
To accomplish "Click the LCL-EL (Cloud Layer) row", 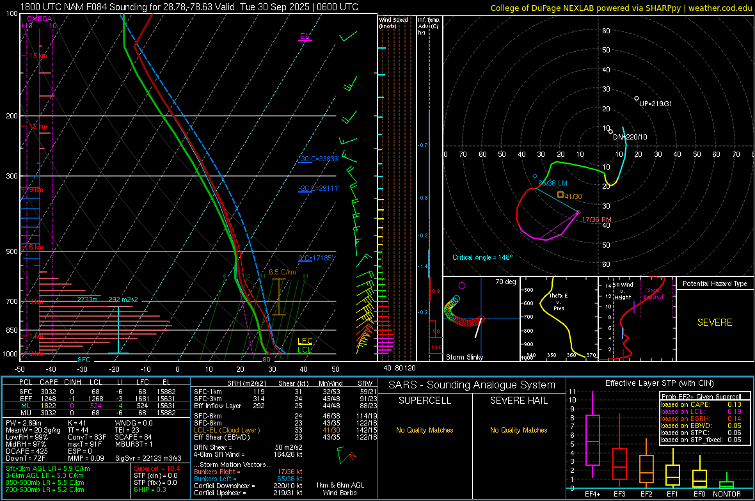I will [285, 430].
